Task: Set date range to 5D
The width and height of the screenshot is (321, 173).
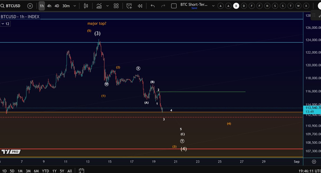Action: [x=12, y=171]
